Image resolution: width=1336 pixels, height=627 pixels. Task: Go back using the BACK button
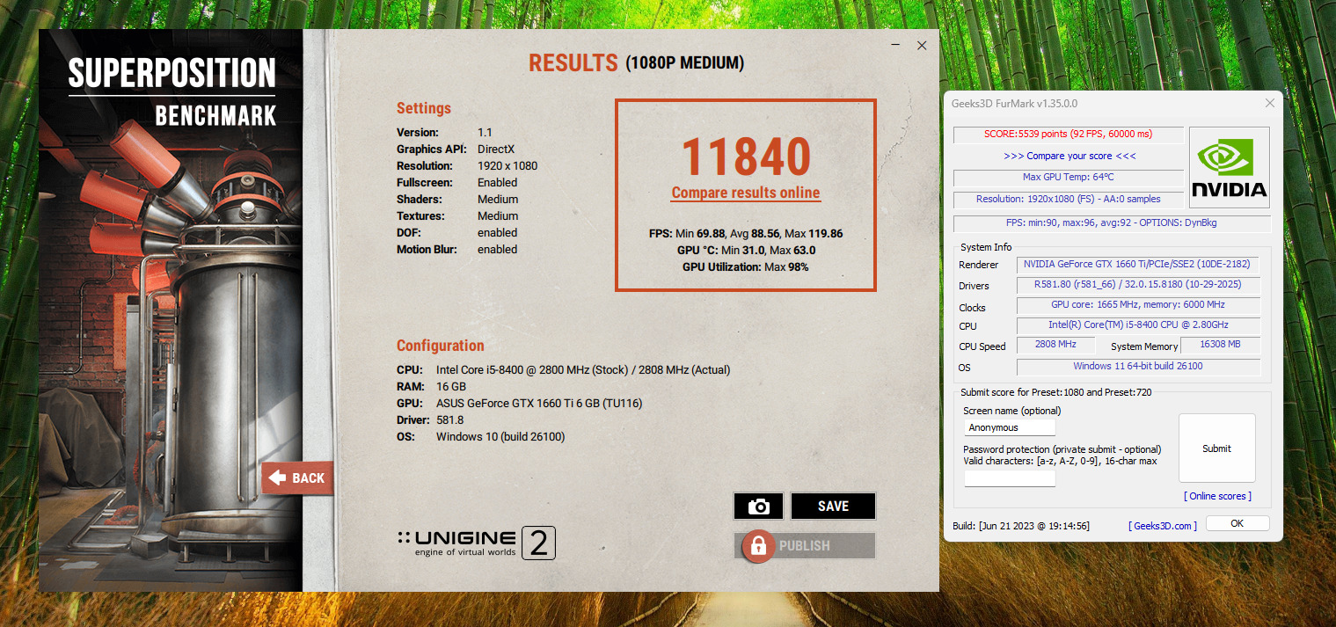tap(297, 478)
